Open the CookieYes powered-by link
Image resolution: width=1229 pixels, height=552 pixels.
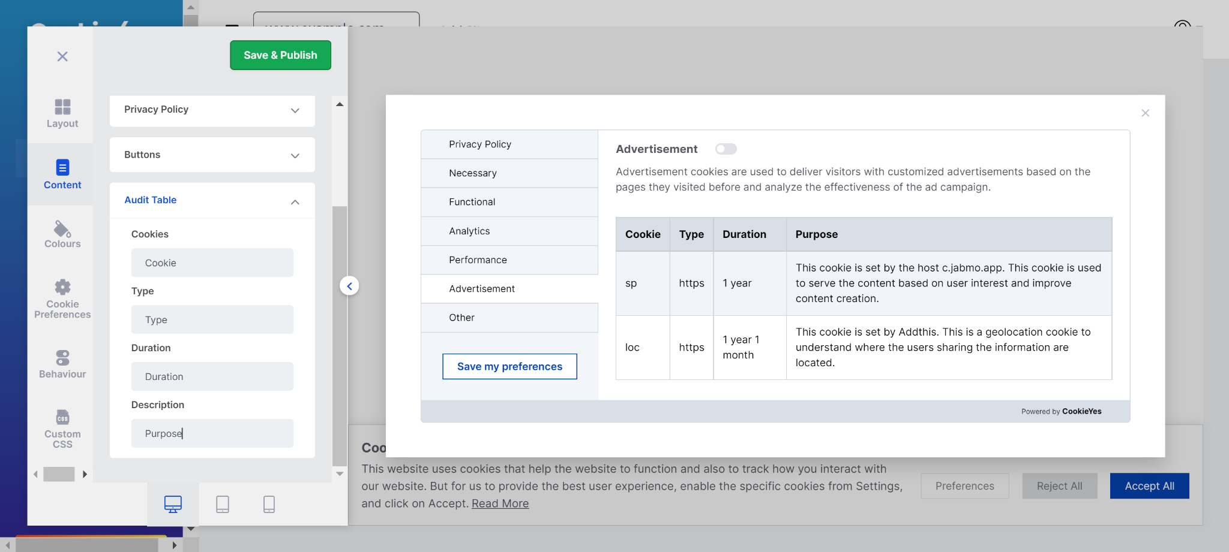coord(1081,411)
